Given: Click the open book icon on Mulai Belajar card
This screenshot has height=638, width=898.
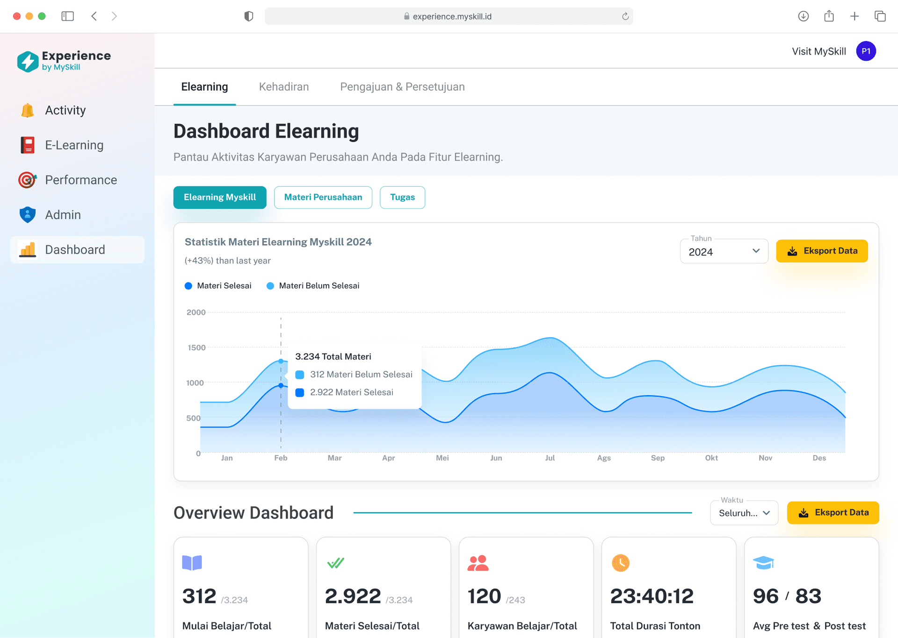Looking at the screenshot, I should (x=192, y=563).
